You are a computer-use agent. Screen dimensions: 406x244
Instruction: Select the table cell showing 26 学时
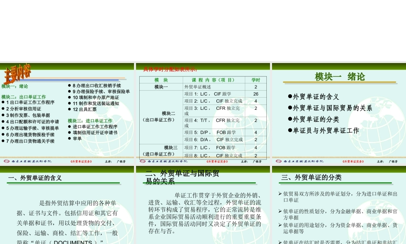click(256, 94)
